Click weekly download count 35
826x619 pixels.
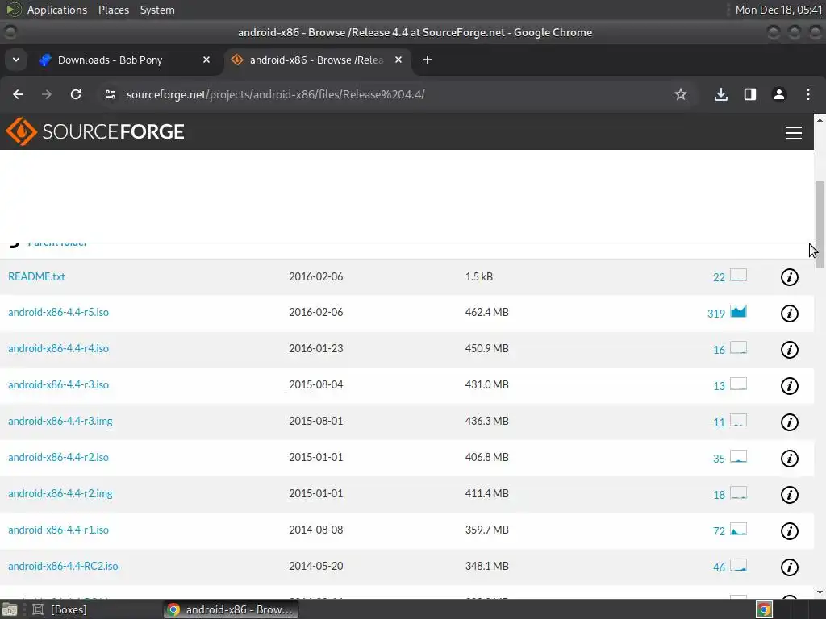(719, 459)
